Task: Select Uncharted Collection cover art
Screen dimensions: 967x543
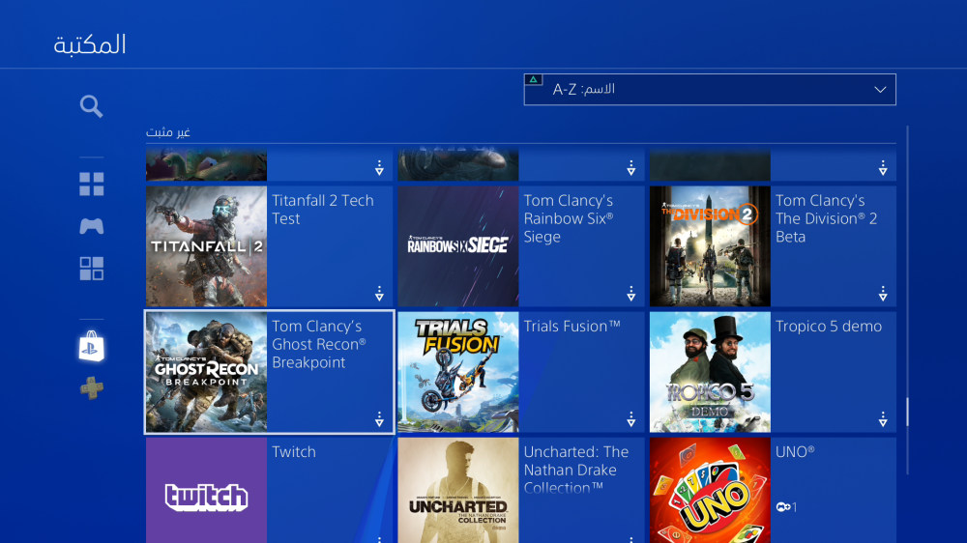Action: tap(458, 491)
